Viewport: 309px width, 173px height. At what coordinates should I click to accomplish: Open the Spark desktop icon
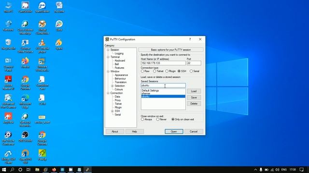point(59,44)
